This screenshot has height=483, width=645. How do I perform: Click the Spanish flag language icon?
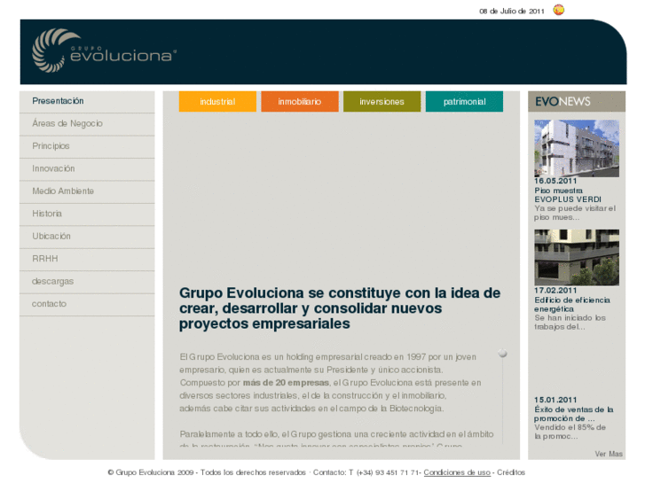559,11
